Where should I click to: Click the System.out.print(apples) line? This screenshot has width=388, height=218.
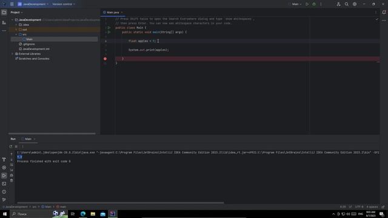point(149,50)
